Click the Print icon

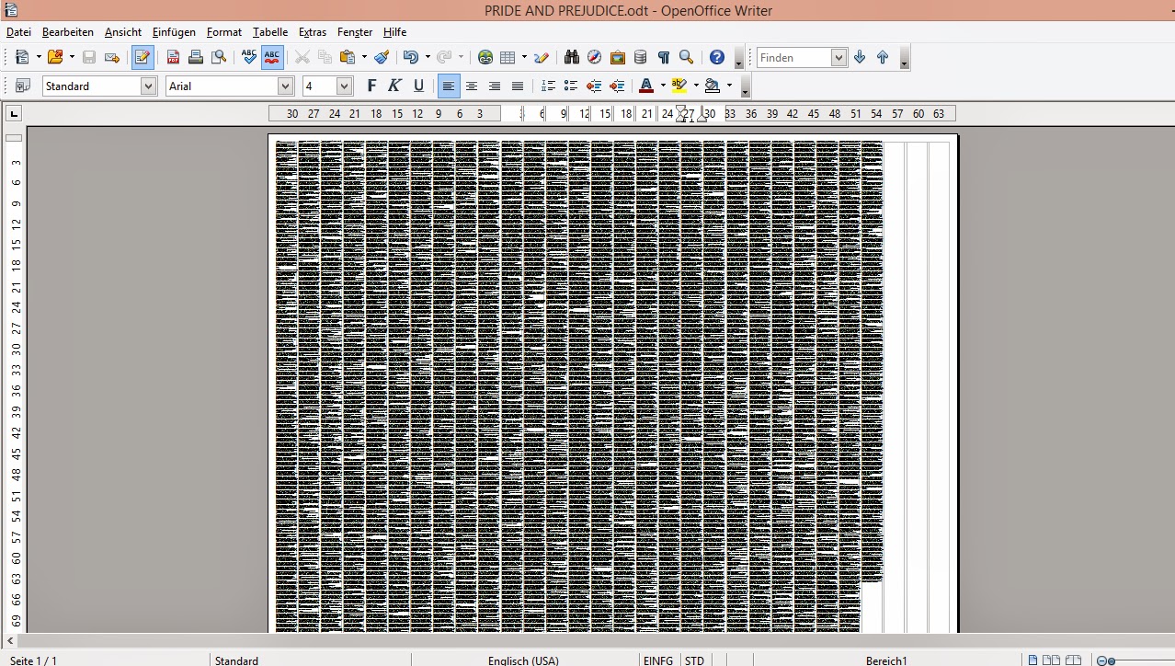(196, 57)
